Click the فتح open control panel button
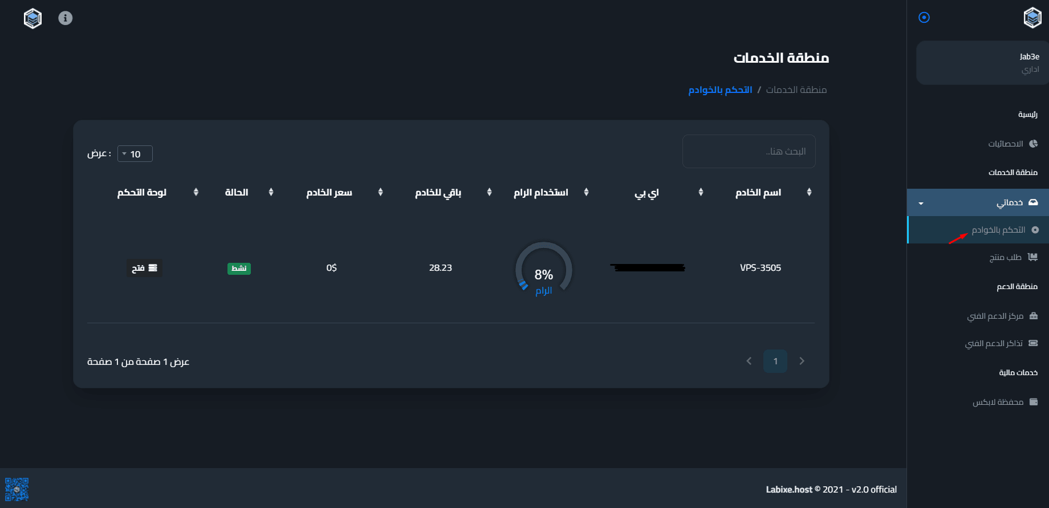 [x=144, y=268]
